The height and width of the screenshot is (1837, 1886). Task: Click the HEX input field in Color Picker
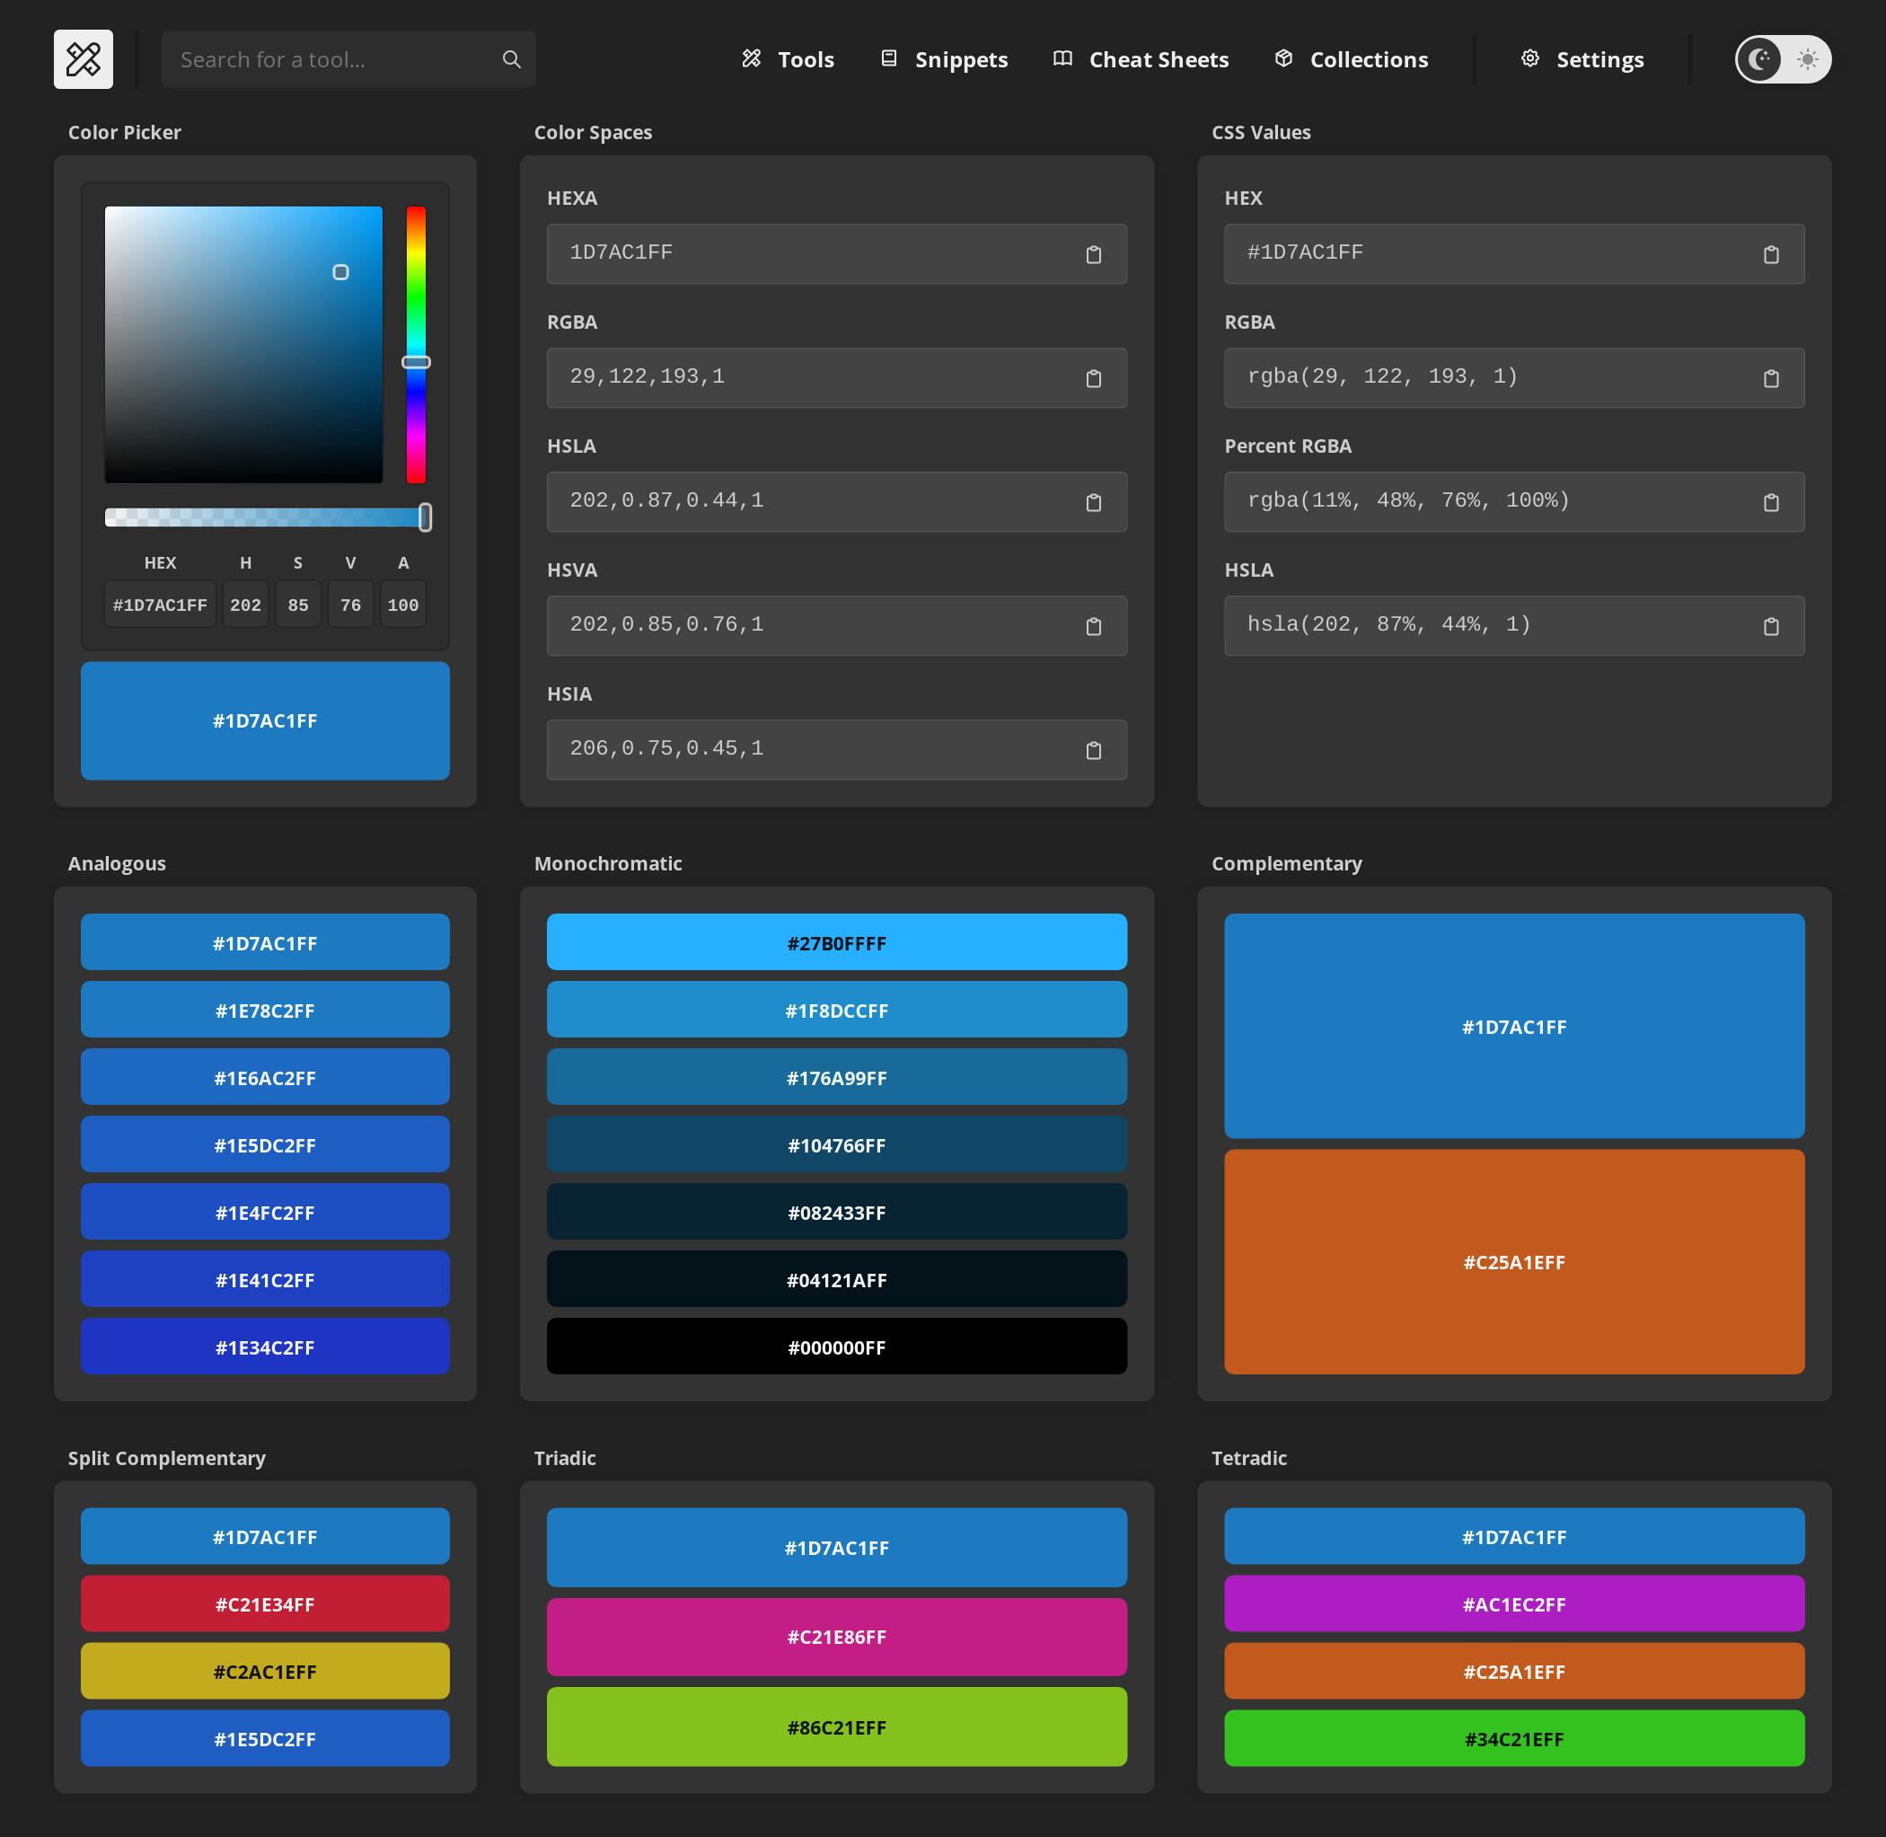[x=160, y=604]
